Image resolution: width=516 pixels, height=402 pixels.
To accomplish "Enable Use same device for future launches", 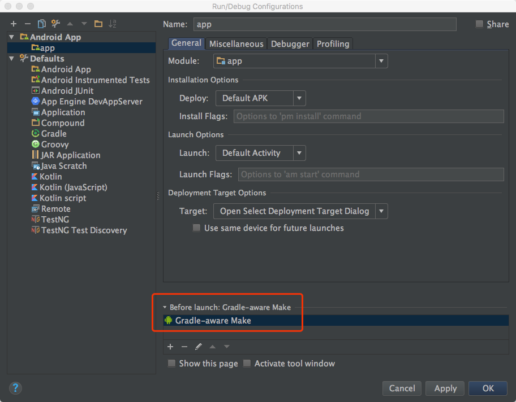I will click(196, 228).
